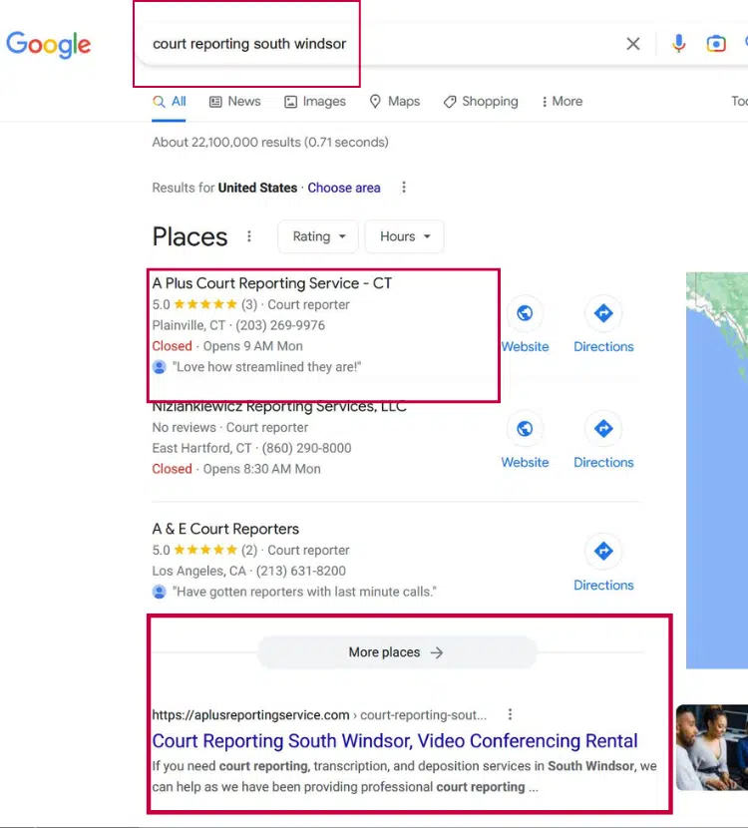Open the Maps tab

coord(395,101)
